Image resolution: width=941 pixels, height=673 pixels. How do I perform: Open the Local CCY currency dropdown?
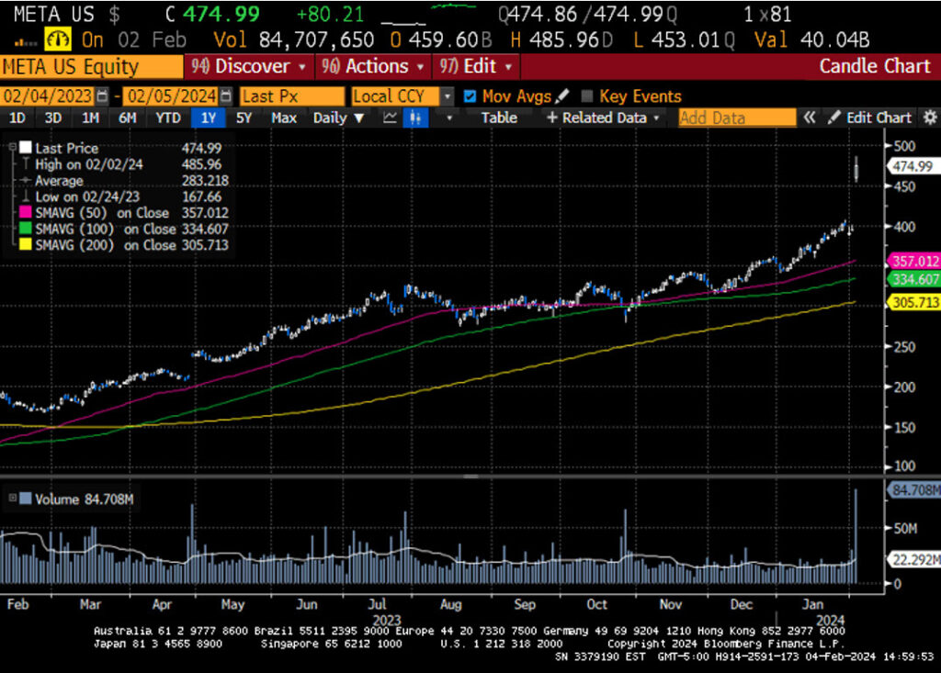click(448, 96)
